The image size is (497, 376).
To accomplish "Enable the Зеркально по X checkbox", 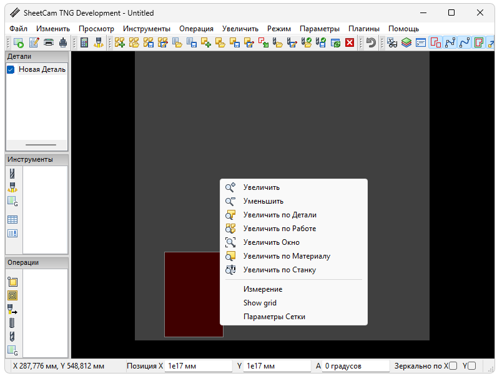I will (453, 366).
